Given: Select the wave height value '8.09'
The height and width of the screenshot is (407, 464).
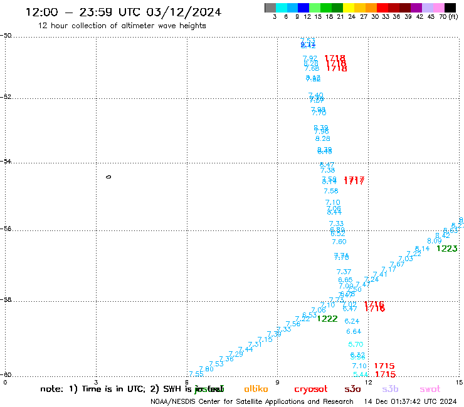Looking at the screenshot, I should (x=435, y=241).
